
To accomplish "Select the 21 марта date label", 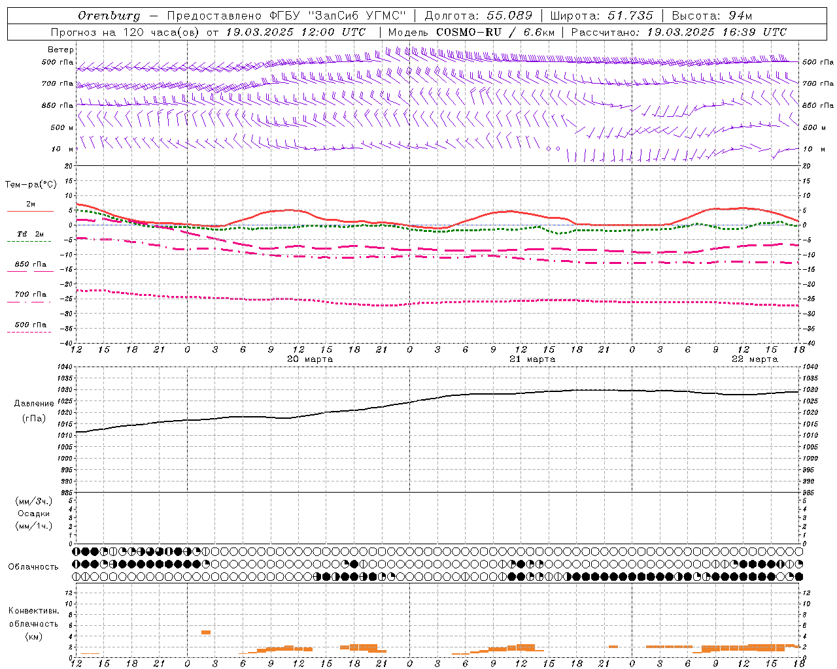I will (x=532, y=359).
